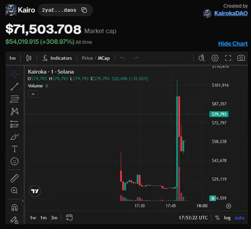The height and width of the screenshot is (229, 251).
Task: Click the 17:53:22 UTC timezone selector
Action: click(x=193, y=218)
